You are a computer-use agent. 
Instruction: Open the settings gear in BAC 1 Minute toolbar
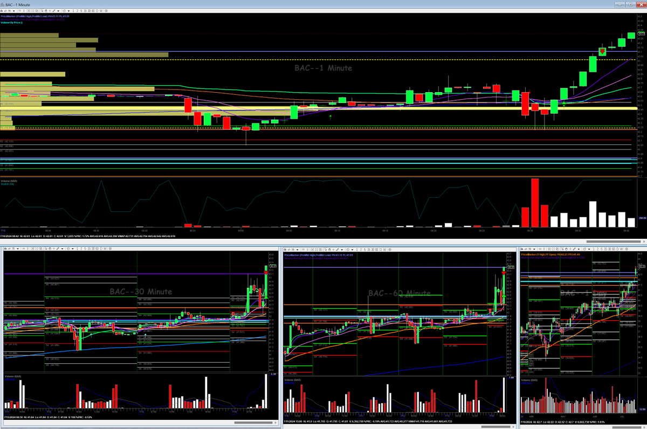pos(106,11)
